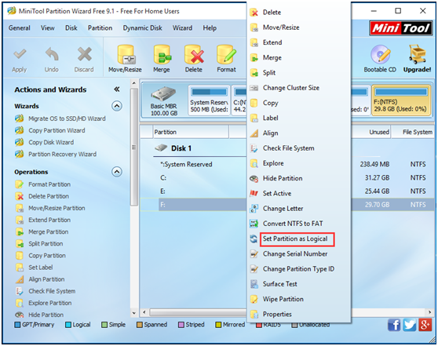
Task: Click the Change Cluster Size icon
Action: tap(254, 88)
